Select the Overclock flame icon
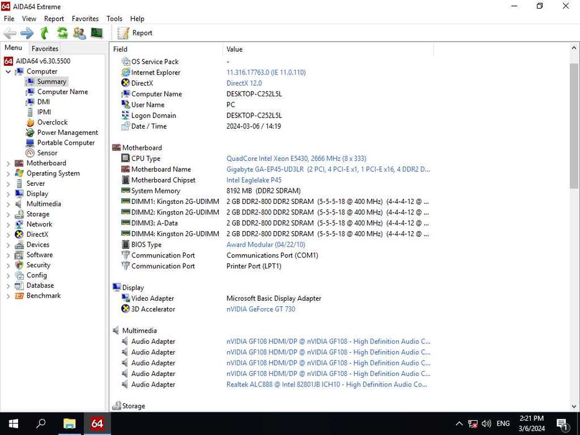 tap(30, 122)
